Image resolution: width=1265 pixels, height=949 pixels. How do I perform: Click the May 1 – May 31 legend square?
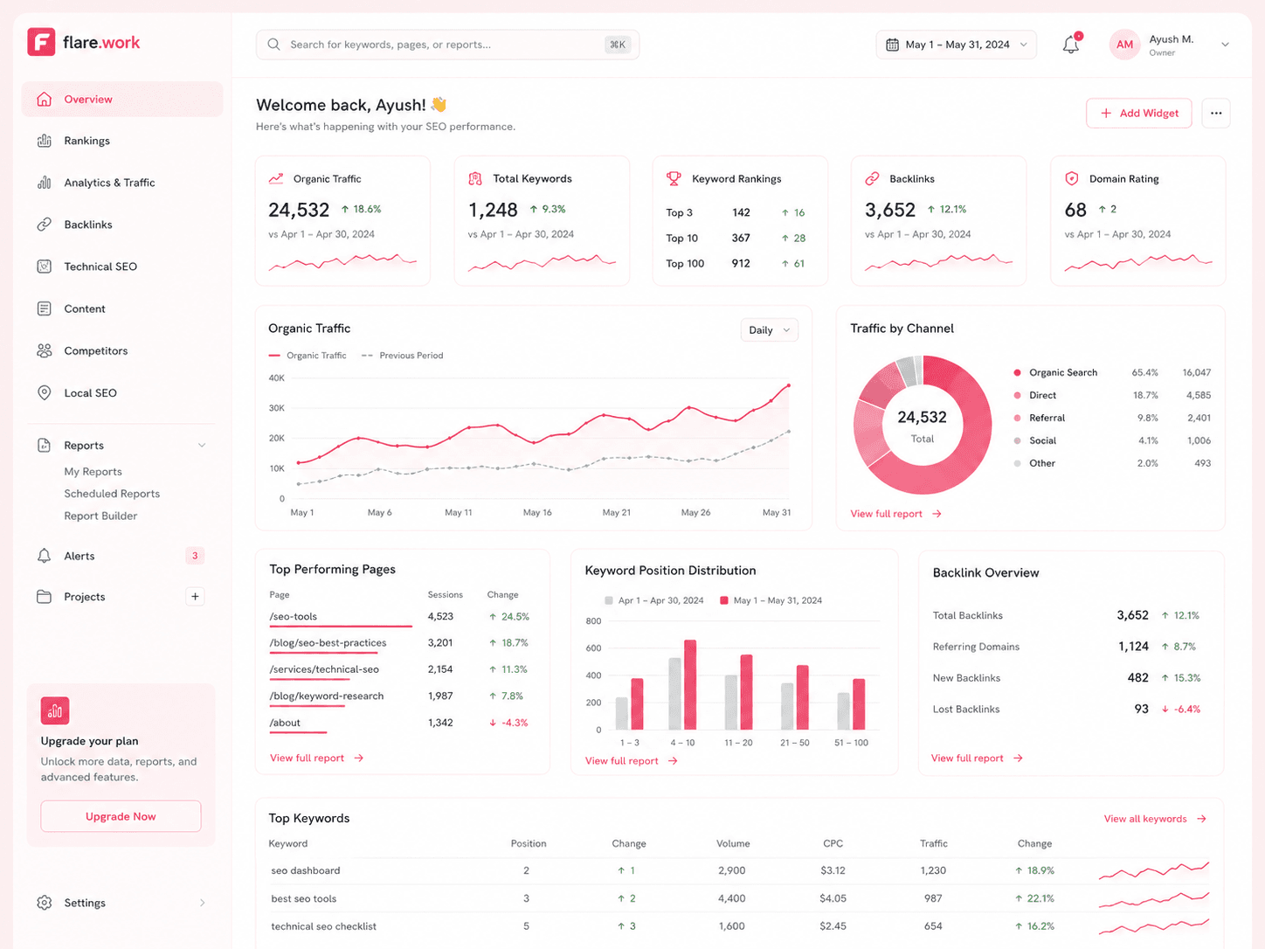pos(724,601)
